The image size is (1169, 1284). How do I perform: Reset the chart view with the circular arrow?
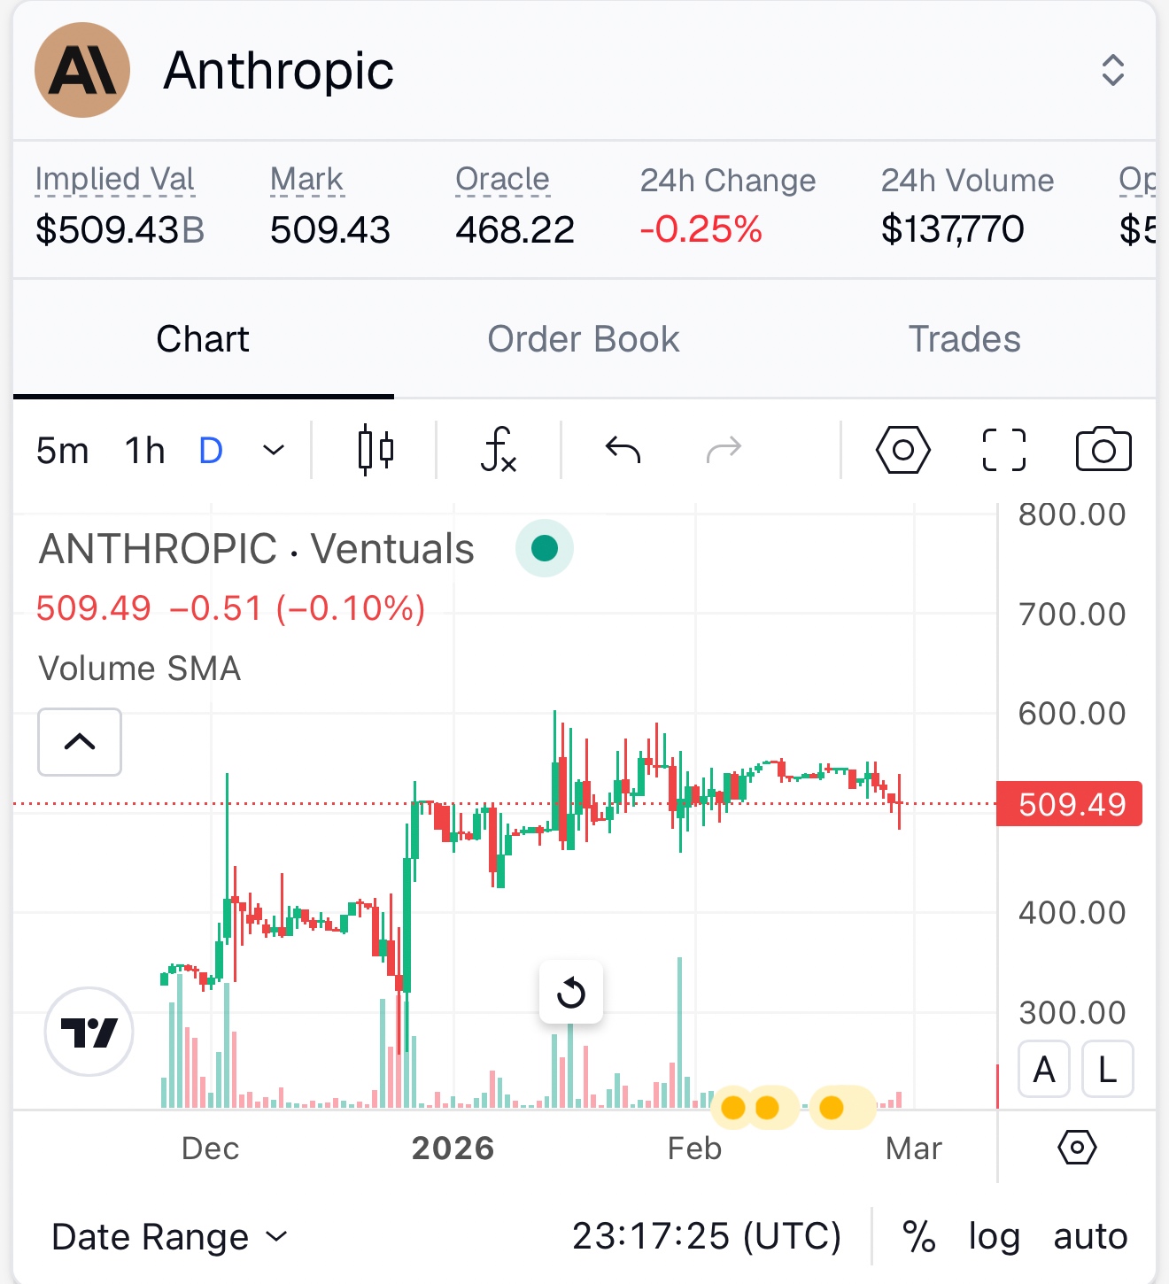571,993
